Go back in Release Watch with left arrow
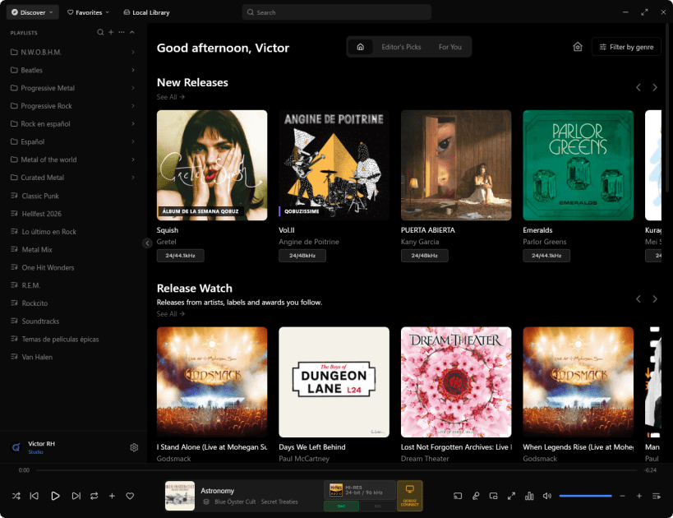 click(x=638, y=299)
